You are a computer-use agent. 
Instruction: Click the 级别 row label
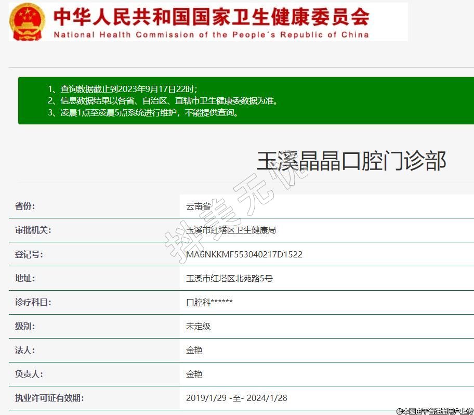(25, 326)
